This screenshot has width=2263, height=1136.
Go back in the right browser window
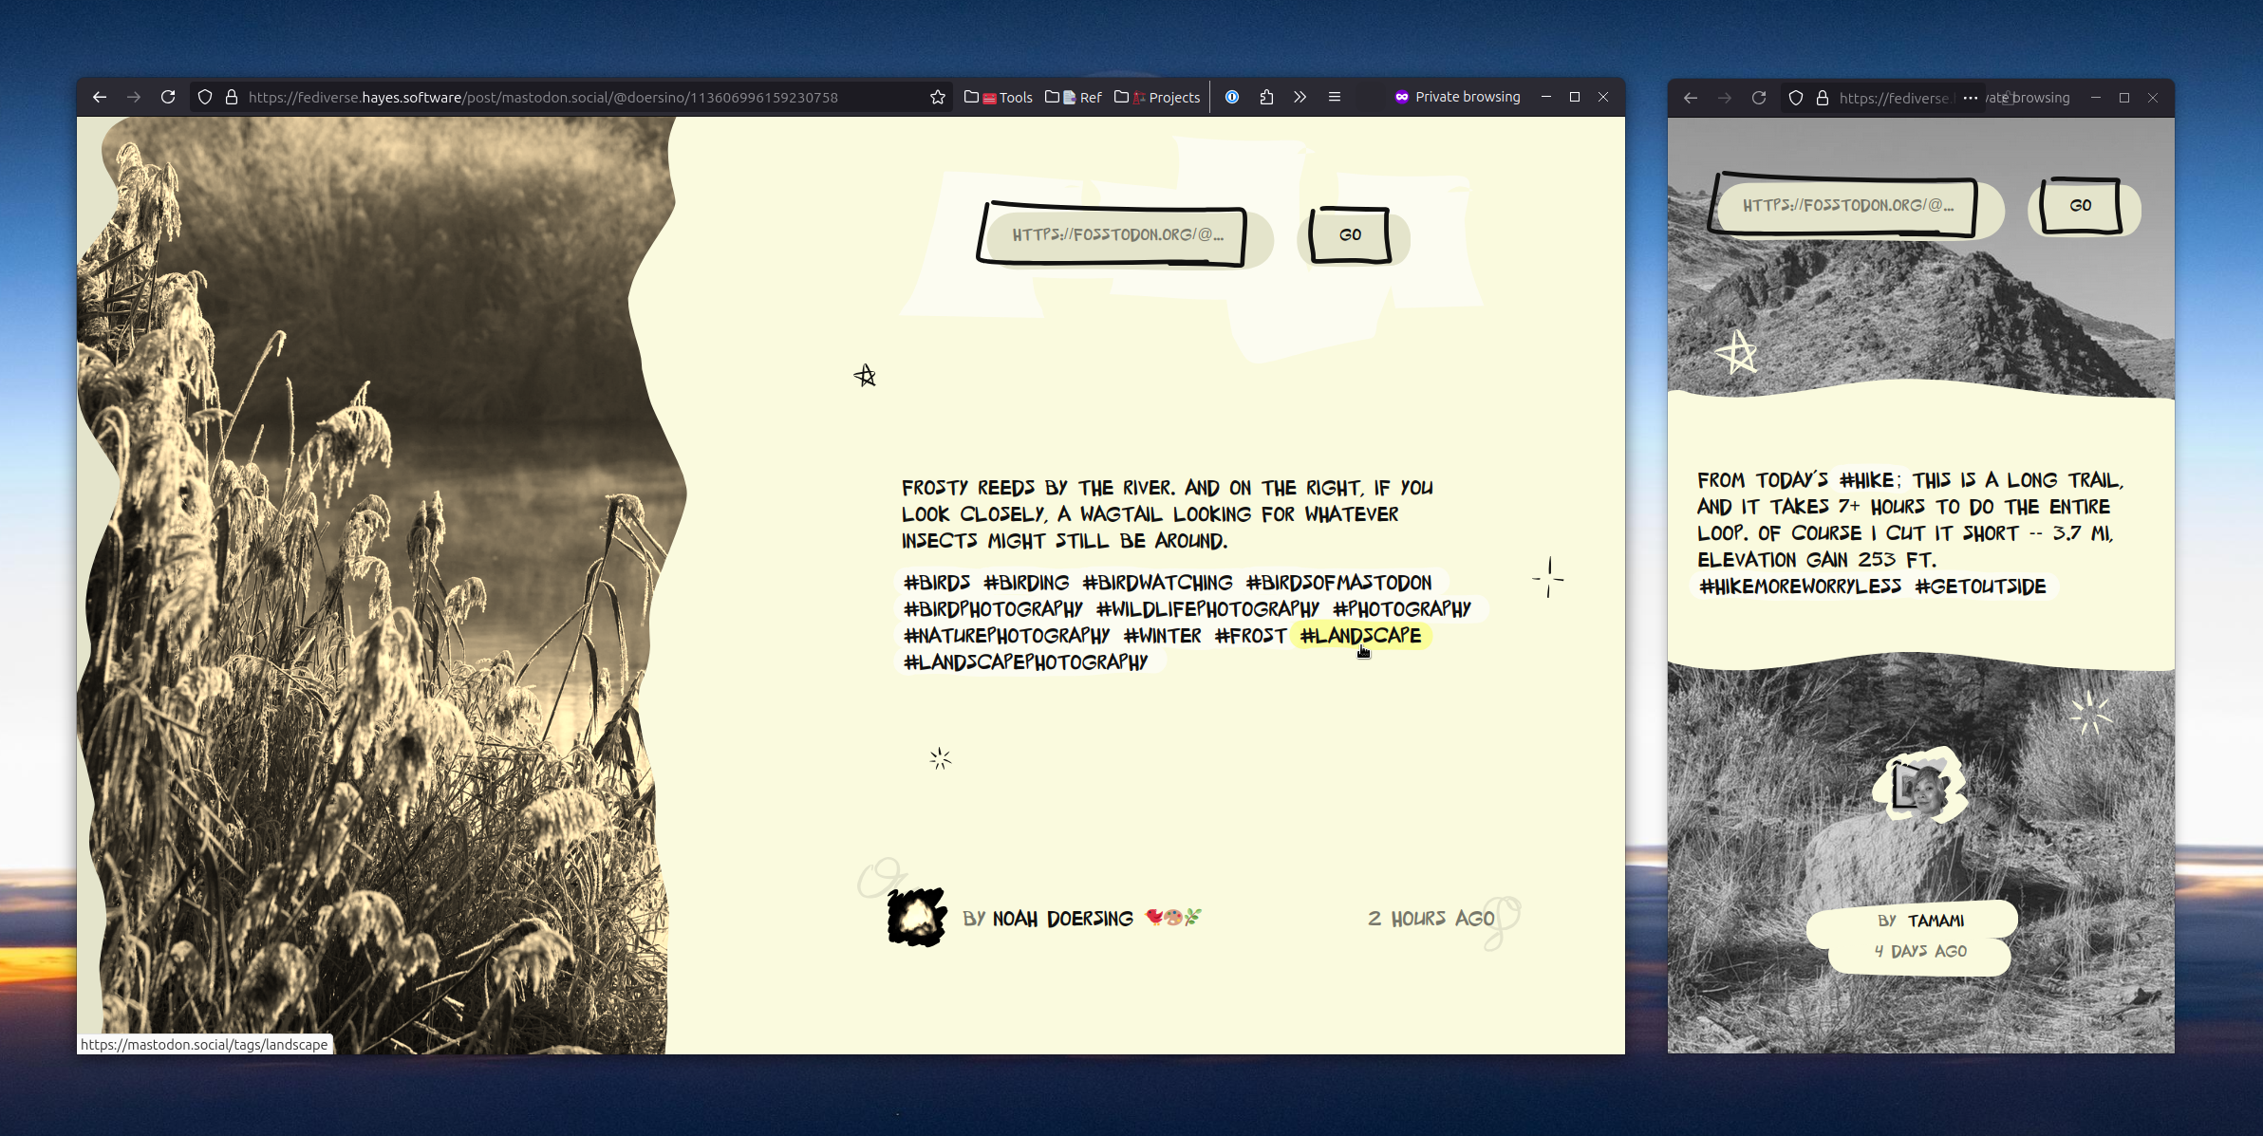pyautogui.click(x=1691, y=98)
